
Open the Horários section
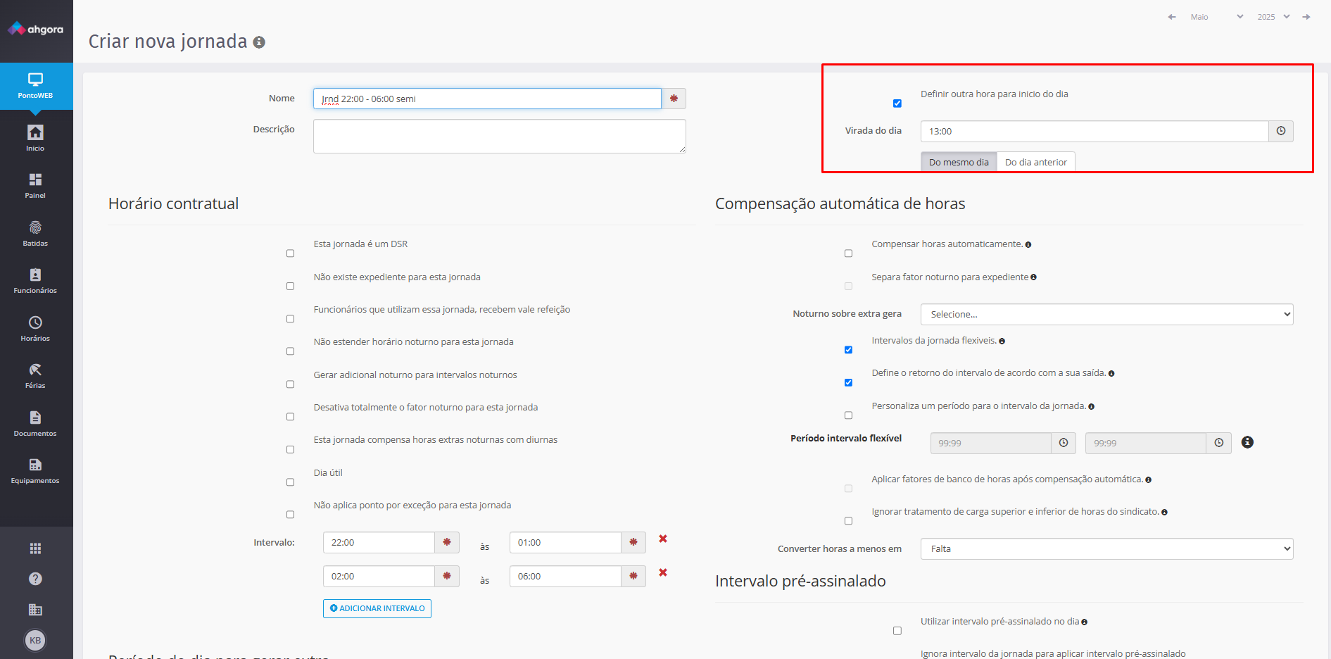pyautogui.click(x=35, y=328)
